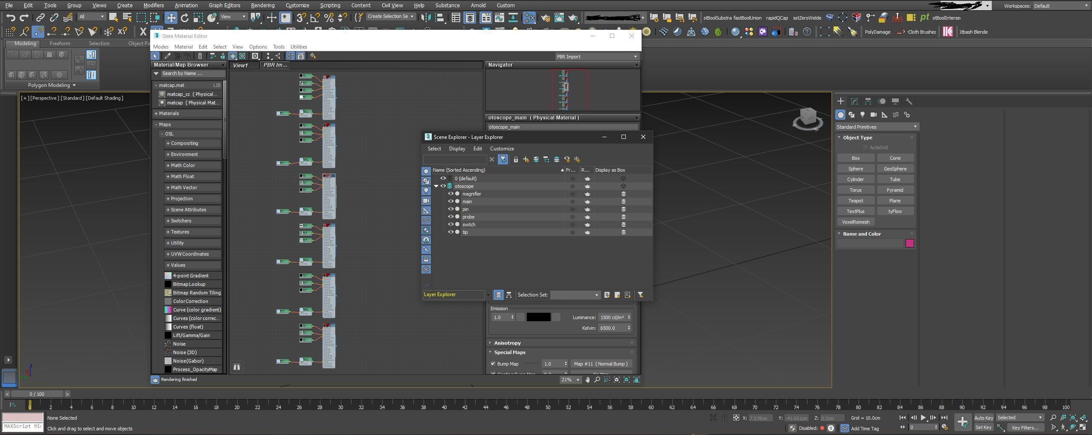Open the Utilities menu in Slate Material Editor
This screenshot has height=435, width=1092.
pos(299,47)
